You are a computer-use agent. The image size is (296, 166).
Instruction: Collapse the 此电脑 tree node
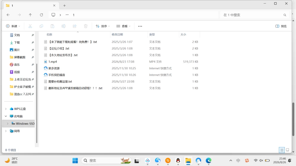[x=6, y=116]
